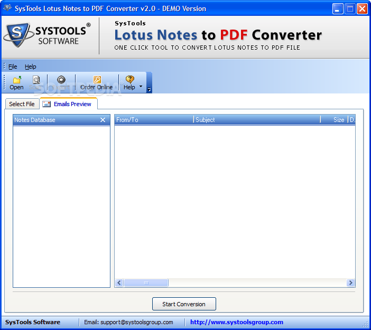Open toolbar options overflow arrow
The height and width of the screenshot is (330, 371).
[x=149, y=89]
